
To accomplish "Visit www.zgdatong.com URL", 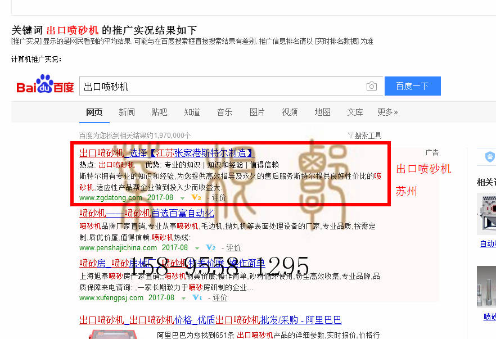I will pos(111,198).
